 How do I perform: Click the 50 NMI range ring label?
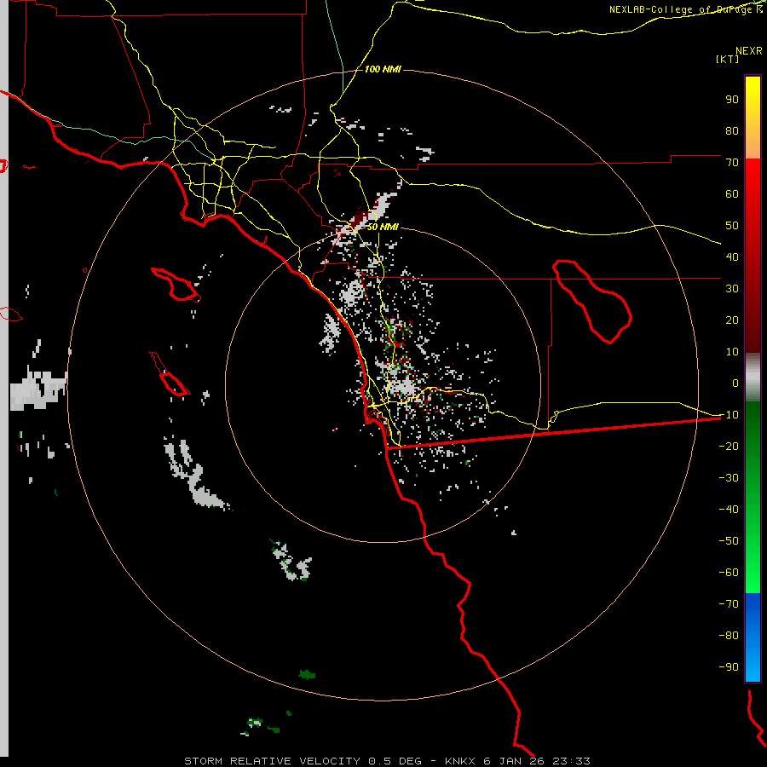pyautogui.click(x=383, y=227)
